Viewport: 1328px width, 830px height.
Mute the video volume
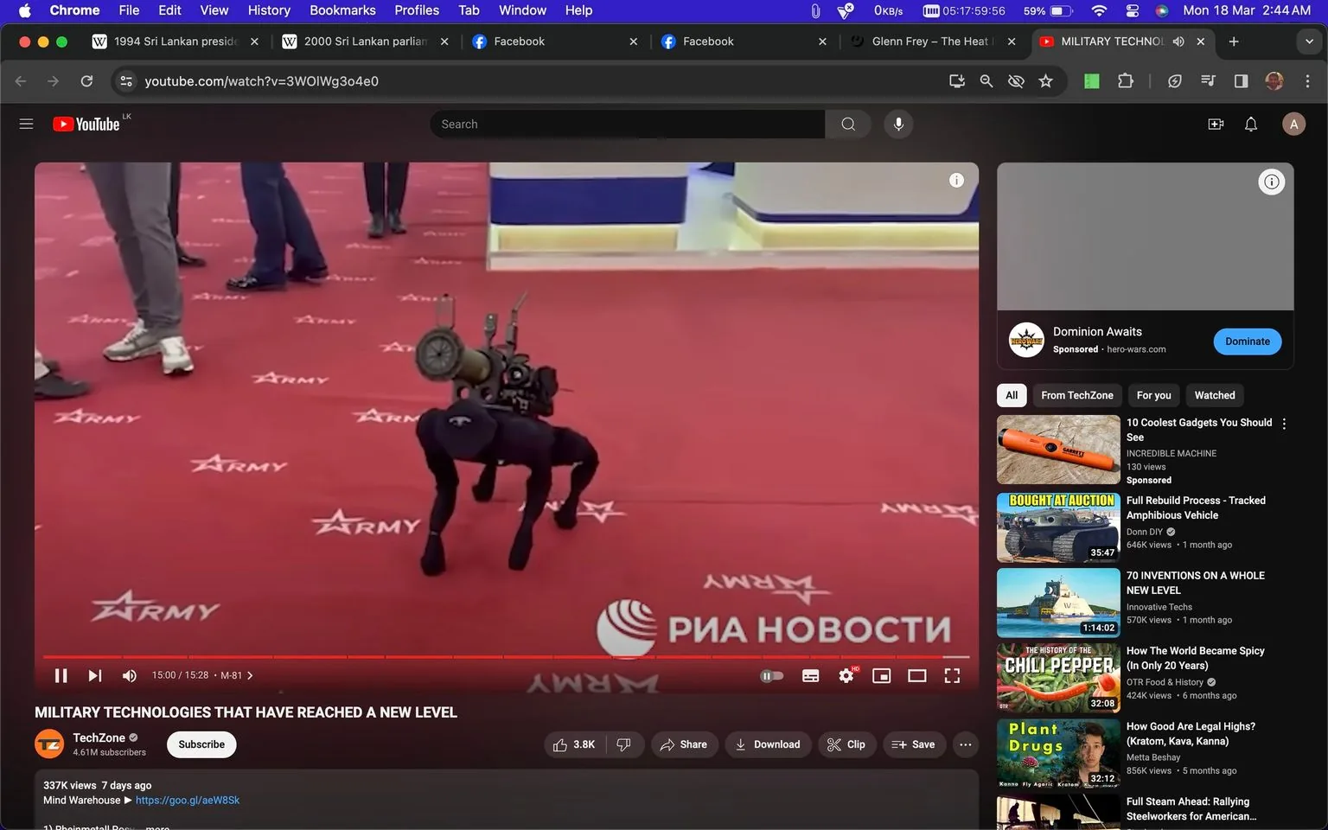[129, 675]
